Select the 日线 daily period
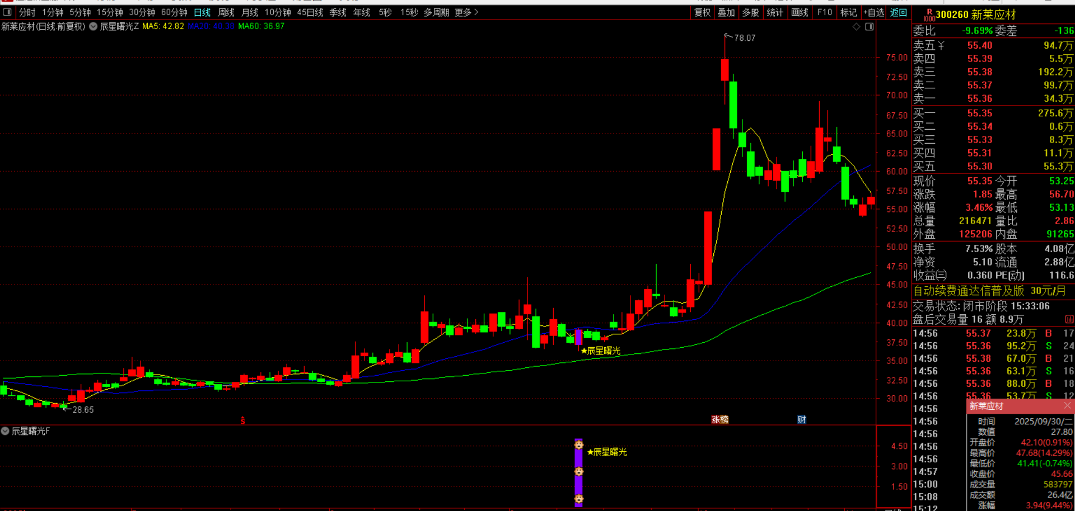The image size is (1075, 511). [202, 12]
